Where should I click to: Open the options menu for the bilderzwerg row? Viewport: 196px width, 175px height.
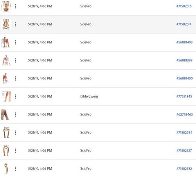click(15, 96)
